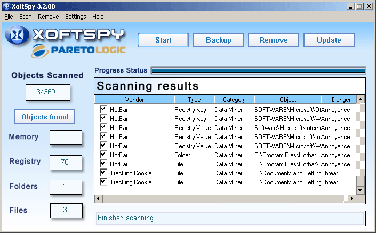Uncheck the HotBar File row checkbox
Viewport: 376px width, 233px height.
click(103, 164)
